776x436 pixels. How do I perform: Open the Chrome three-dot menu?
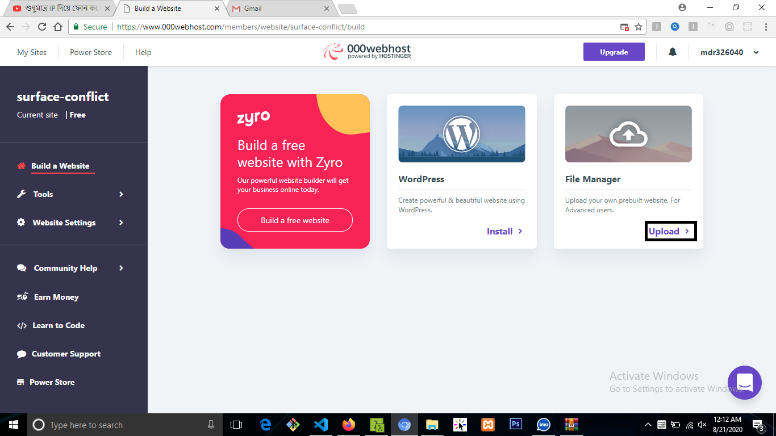pyautogui.click(x=765, y=27)
